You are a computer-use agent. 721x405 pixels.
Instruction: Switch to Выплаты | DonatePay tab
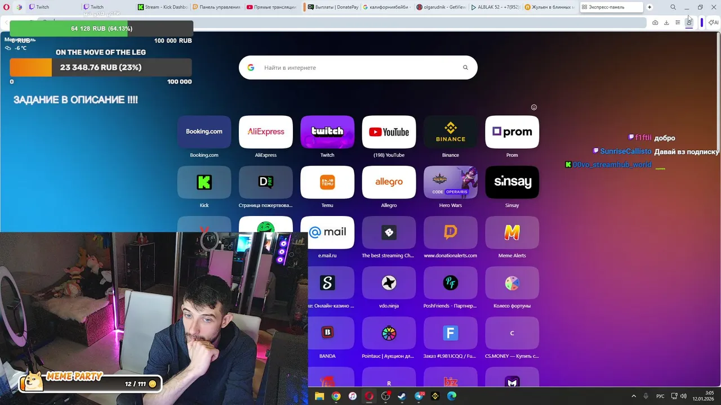[x=332, y=7]
